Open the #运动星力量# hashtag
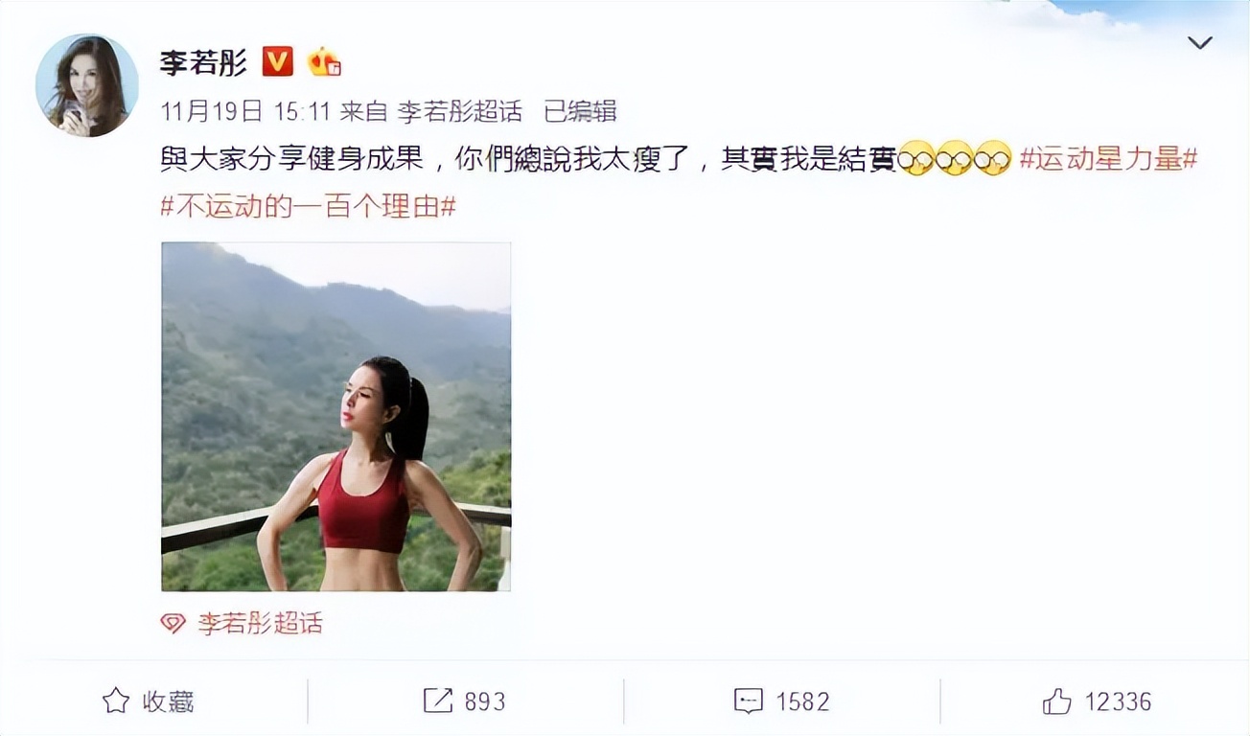The height and width of the screenshot is (736, 1250). (1108, 159)
